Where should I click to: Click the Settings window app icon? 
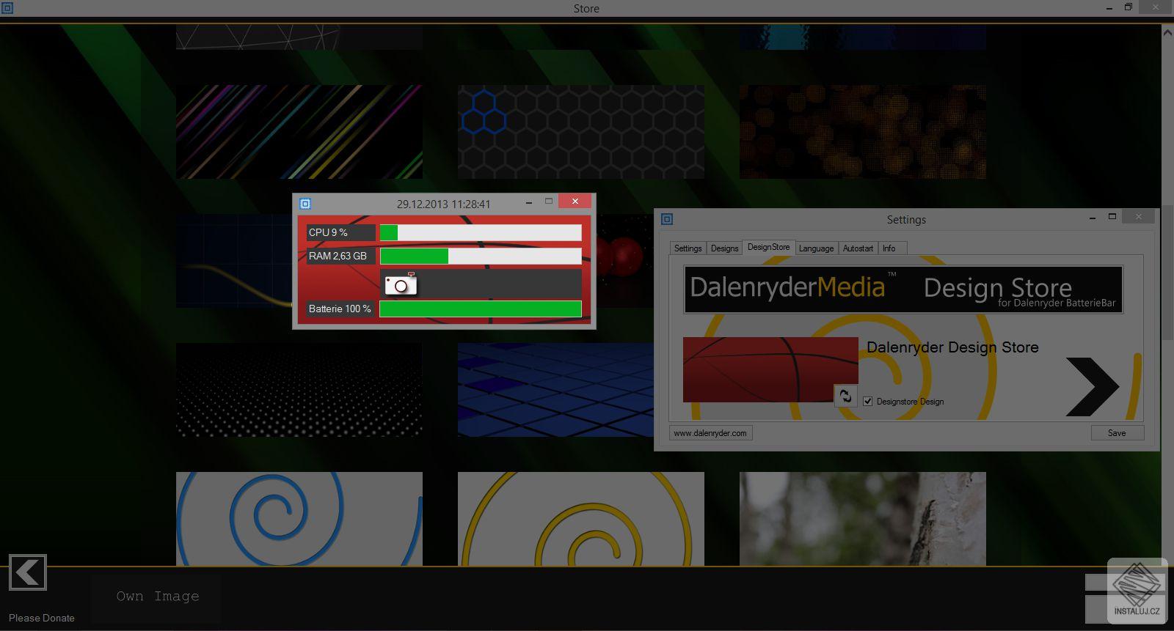click(667, 219)
